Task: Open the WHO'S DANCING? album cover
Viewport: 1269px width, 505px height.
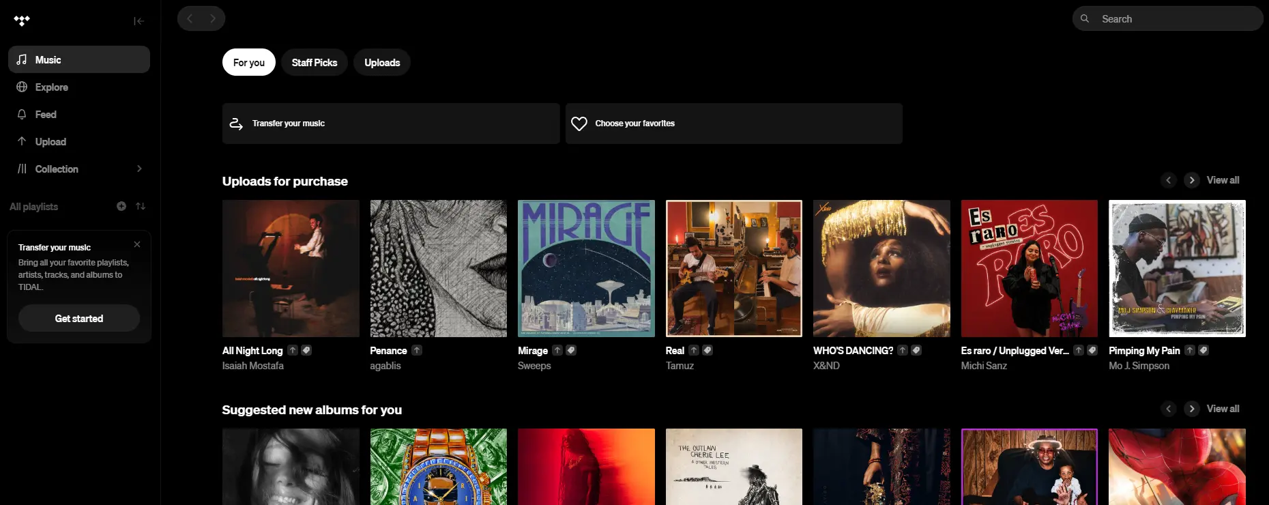Action: point(881,268)
